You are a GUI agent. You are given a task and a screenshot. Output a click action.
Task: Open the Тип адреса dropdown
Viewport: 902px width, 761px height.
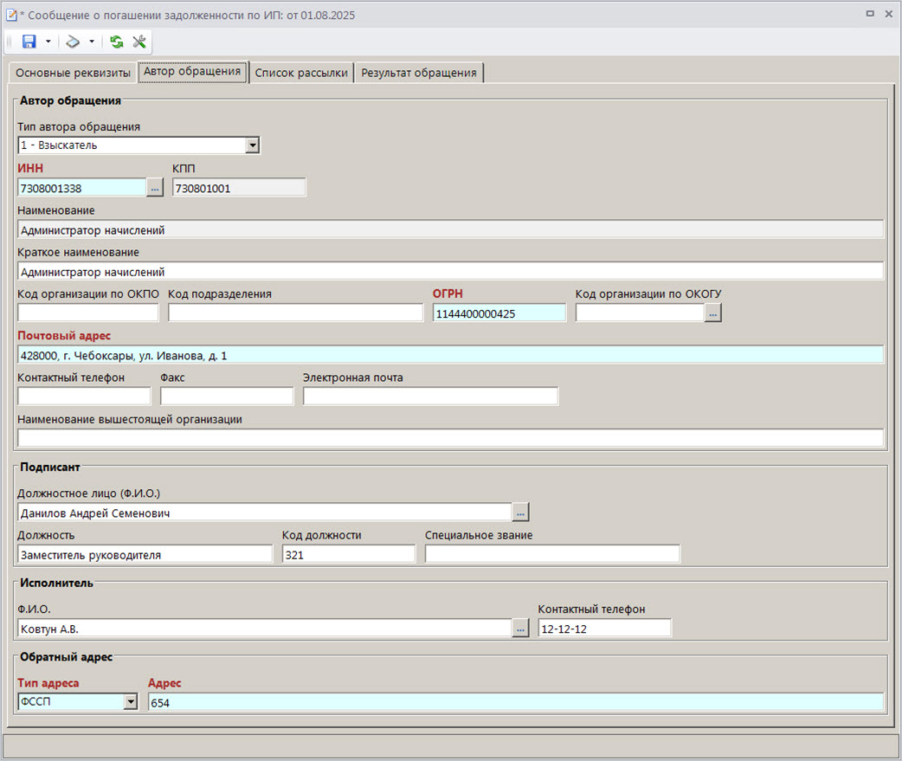pyautogui.click(x=131, y=702)
